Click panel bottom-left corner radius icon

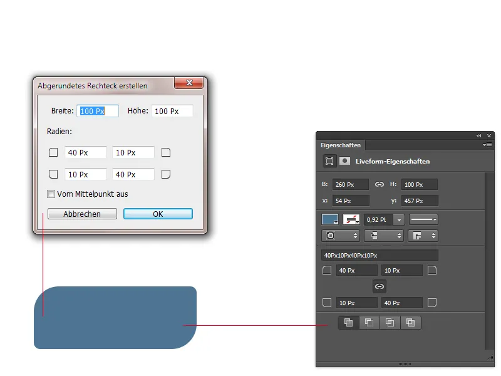[x=327, y=303]
